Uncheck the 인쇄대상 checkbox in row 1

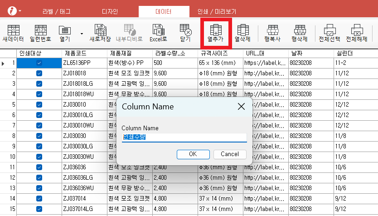(x=39, y=63)
